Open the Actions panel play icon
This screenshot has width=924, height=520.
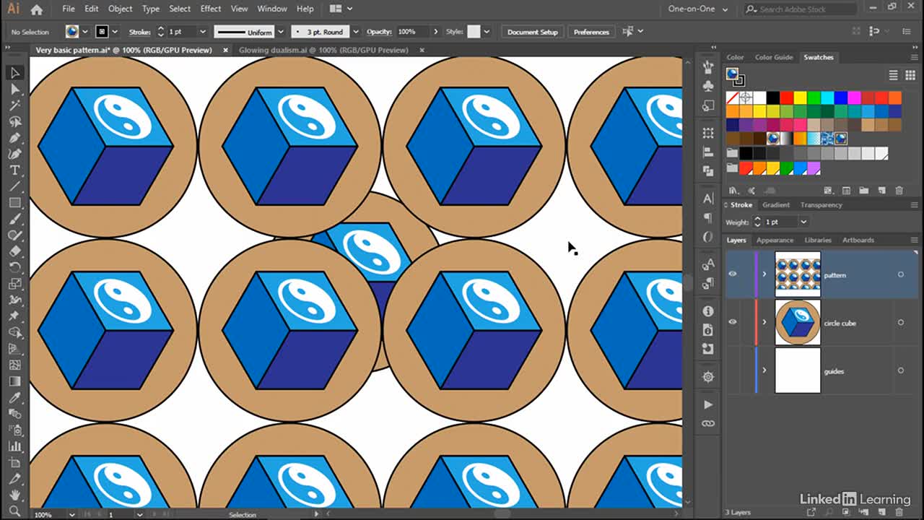[708, 404]
